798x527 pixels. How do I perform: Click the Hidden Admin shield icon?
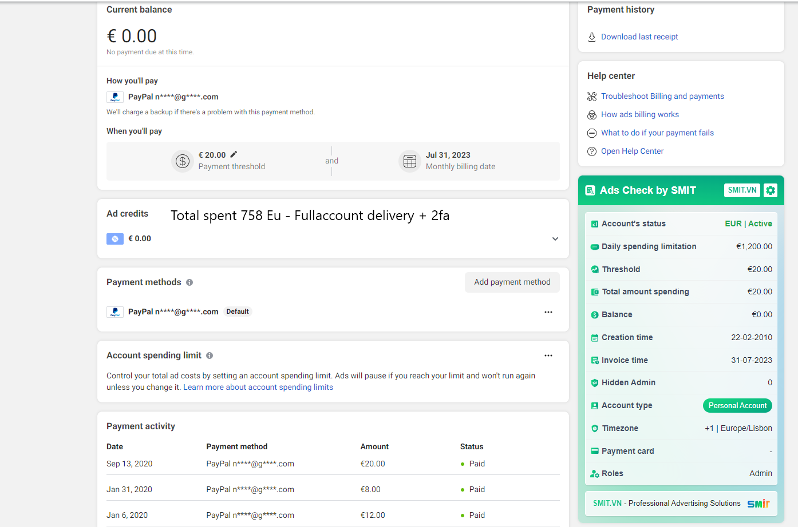(595, 383)
